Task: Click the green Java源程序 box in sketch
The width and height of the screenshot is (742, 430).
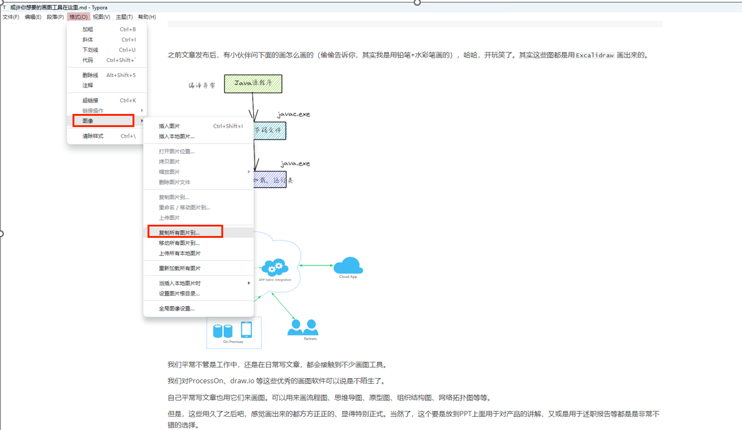Action: [x=253, y=84]
